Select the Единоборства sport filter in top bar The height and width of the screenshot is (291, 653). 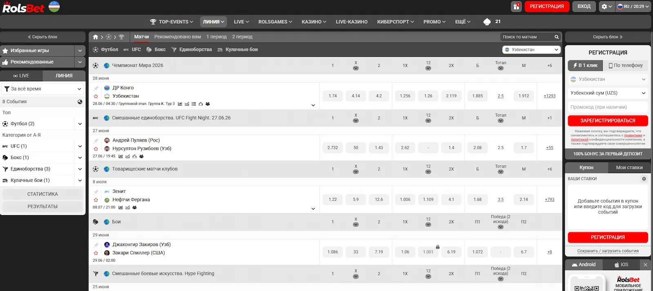[x=191, y=49]
